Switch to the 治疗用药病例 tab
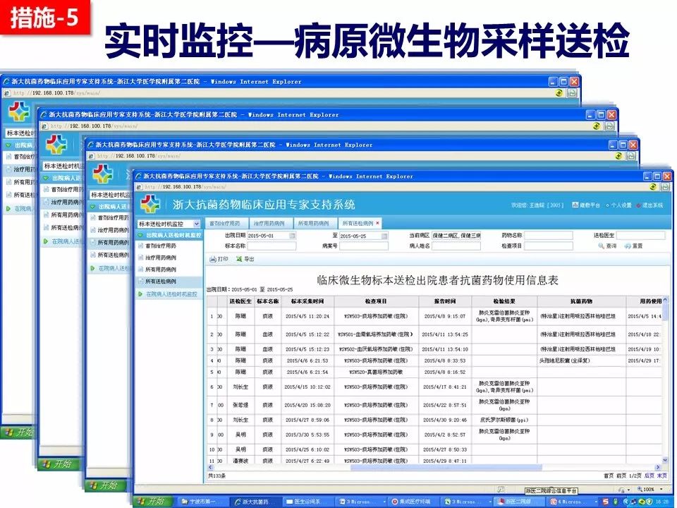Image resolution: width=677 pixels, height=508 pixels. coord(269,224)
